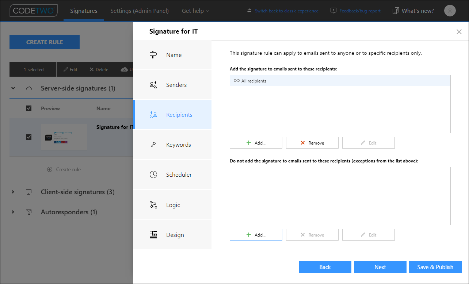Screen dimensions: 469x284
Task: Open the Signature for IT preview thumbnail
Action: (64, 137)
